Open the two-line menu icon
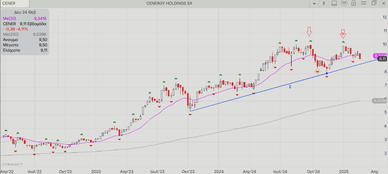The height and width of the screenshot is (174, 388). [x=363, y=3]
